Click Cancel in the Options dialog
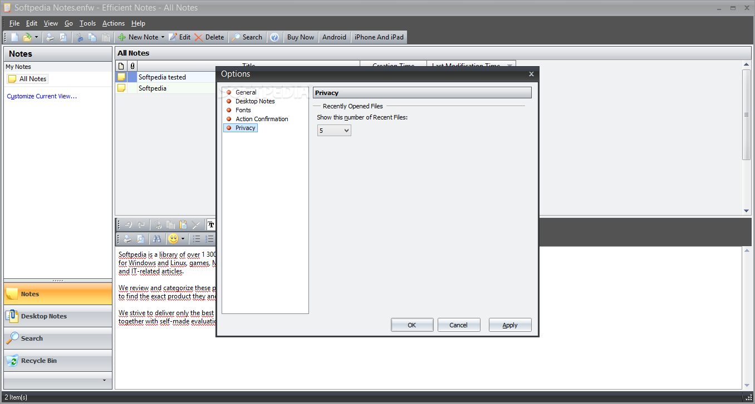This screenshot has width=755, height=404. [459, 325]
